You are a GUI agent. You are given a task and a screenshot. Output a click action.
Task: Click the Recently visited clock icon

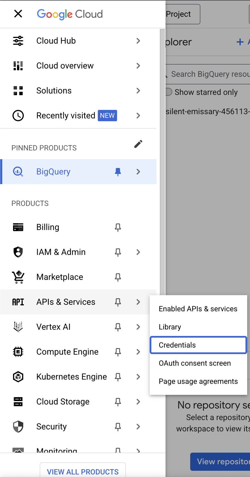18,116
